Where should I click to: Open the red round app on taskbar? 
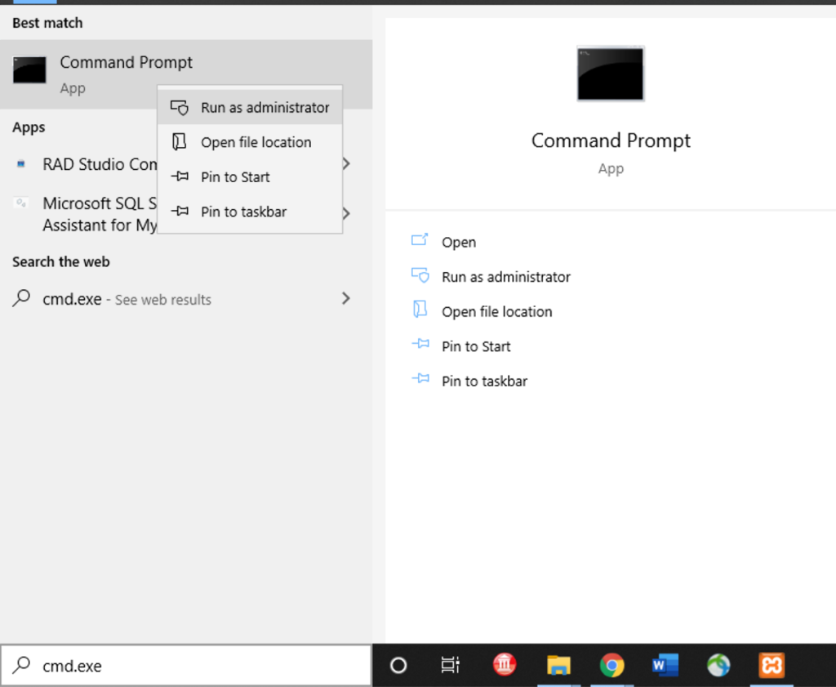505,665
